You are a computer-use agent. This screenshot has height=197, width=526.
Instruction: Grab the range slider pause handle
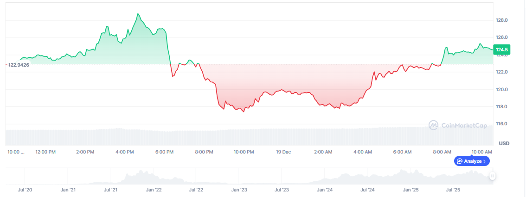[x=492, y=176]
